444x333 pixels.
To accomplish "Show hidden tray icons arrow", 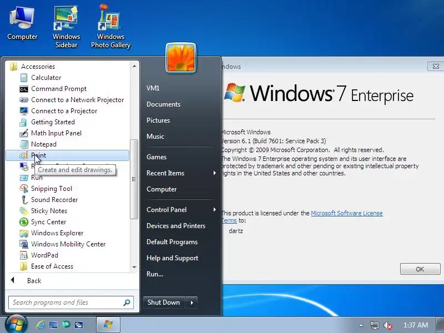I will [x=361, y=326].
